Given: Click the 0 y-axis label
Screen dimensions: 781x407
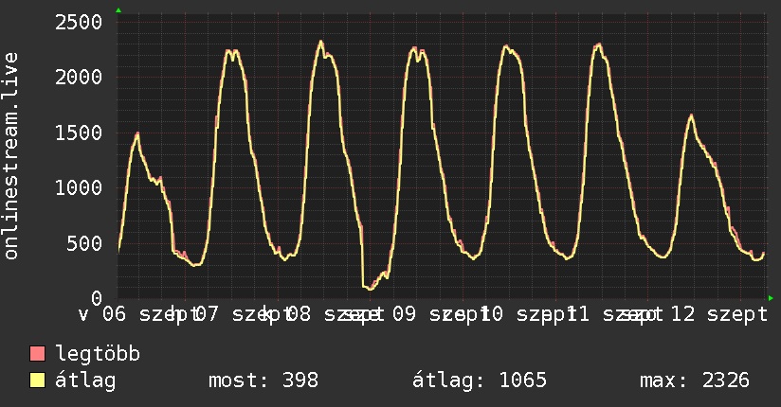Looking at the screenshot, I should (97, 298).
